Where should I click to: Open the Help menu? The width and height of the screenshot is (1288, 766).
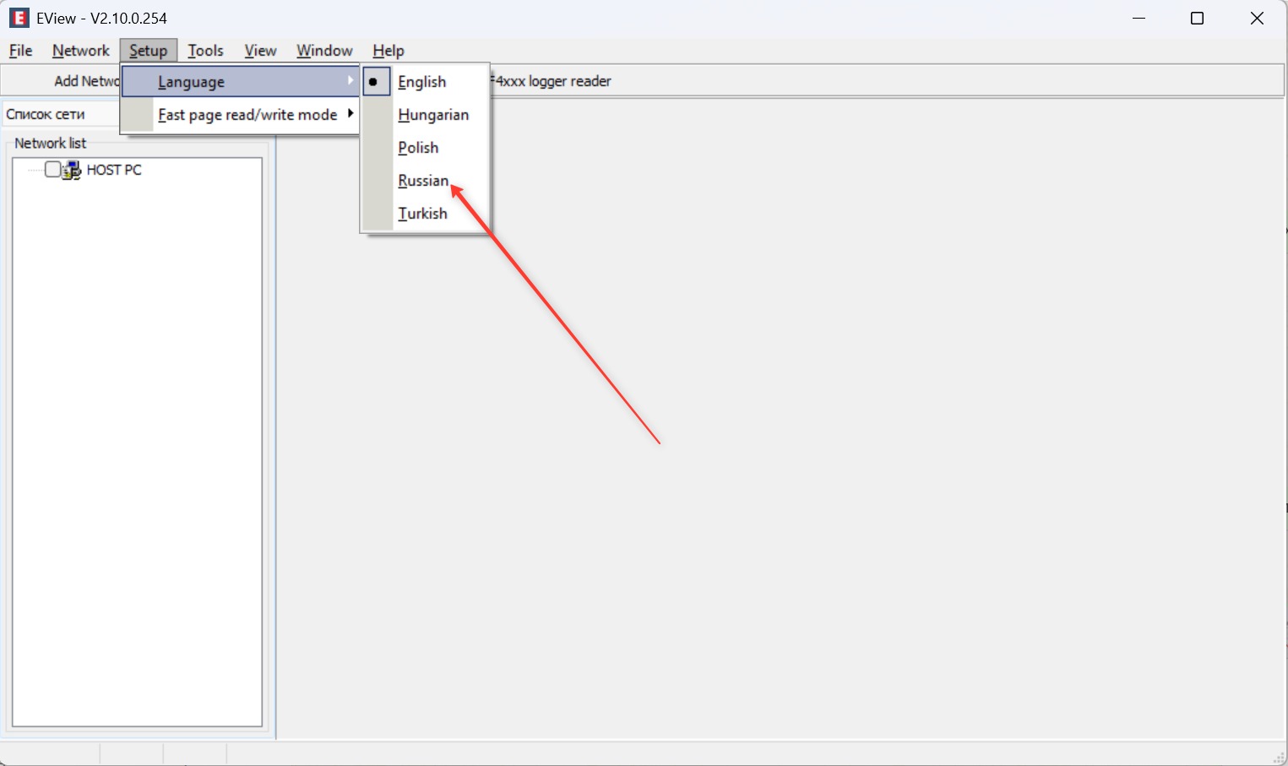pos(389,51)
